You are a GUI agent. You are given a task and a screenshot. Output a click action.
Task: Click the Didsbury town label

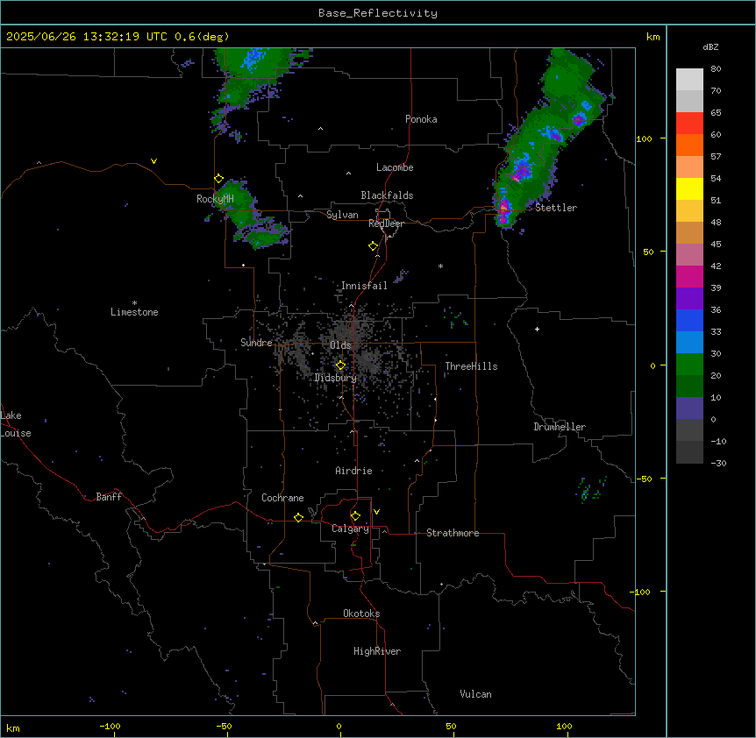click(336, 378)
